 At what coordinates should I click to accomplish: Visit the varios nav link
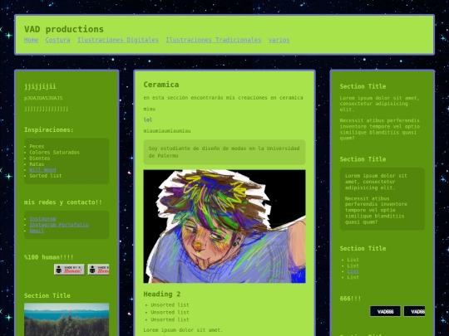tap(279, 40)
